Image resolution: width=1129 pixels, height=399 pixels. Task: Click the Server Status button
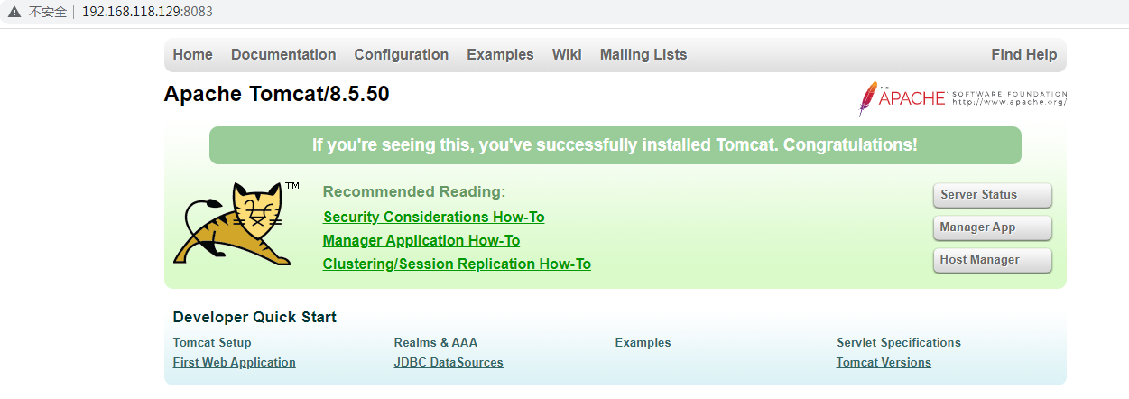(x=993, y=195)
